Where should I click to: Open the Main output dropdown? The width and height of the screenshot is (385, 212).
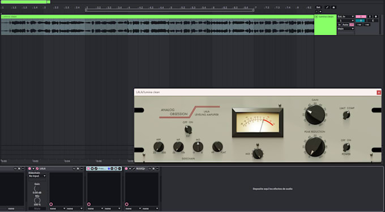pyautogui.click(x=346, y=29)
